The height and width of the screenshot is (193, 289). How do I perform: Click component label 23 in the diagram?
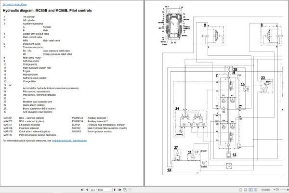pos(263,78)
